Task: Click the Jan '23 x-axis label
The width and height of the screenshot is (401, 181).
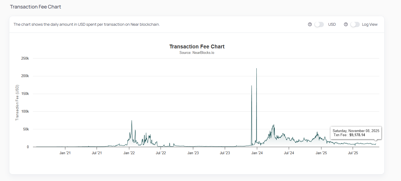Action: point(193,153)
